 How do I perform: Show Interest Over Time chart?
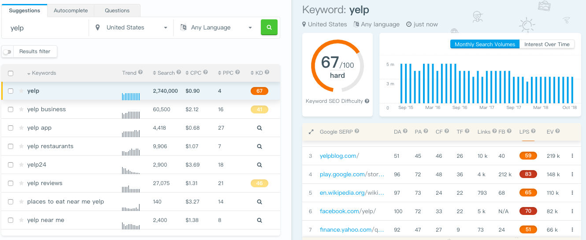[547, 44]
